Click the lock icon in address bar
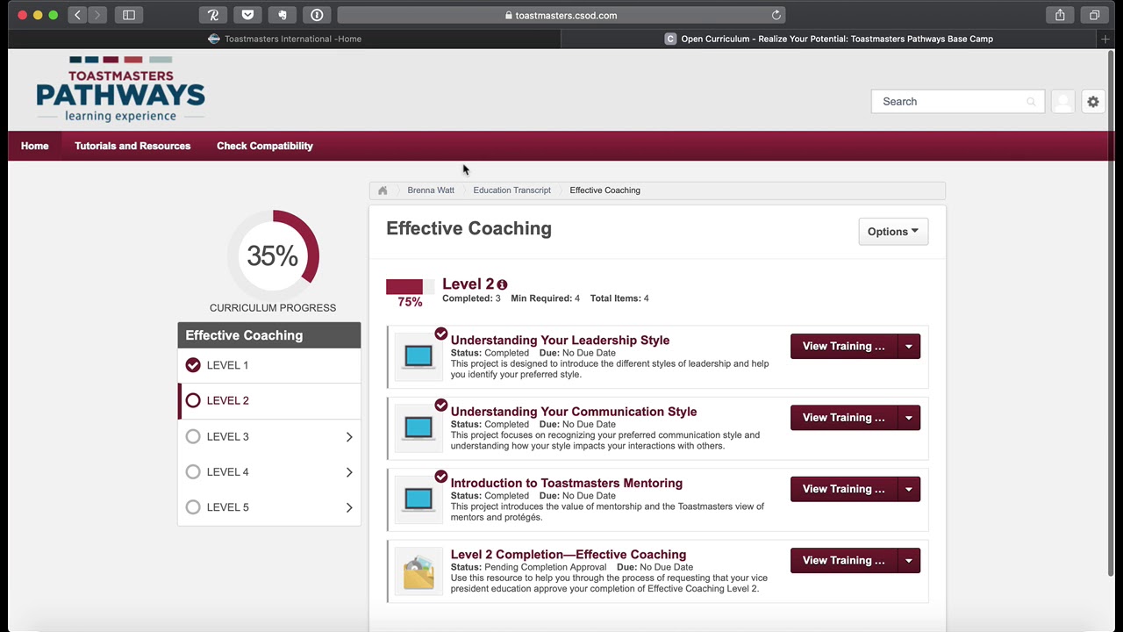The height and width of the screenshot is (632, 1123). (509, 16)
